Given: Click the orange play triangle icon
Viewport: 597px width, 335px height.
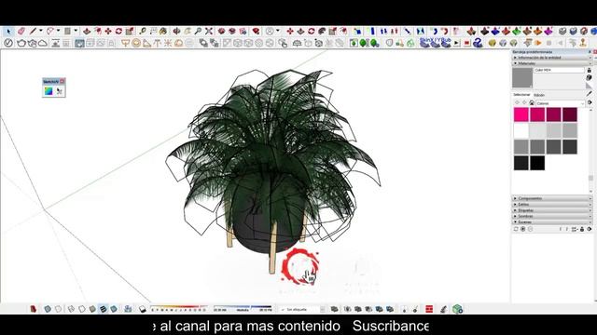Looking at the screenshot, I should click(x=538, y=44).
